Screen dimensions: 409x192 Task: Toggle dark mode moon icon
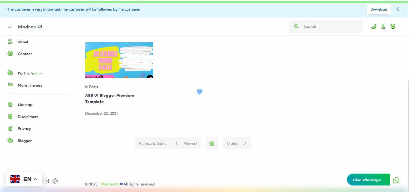pos(374,27)
